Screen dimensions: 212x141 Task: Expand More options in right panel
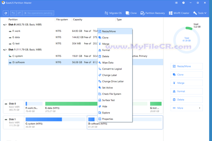(187, 108)
